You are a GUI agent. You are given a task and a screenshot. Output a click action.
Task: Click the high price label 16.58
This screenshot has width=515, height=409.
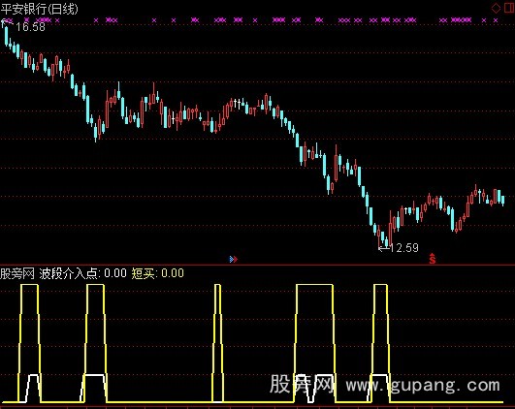point(30,27)
